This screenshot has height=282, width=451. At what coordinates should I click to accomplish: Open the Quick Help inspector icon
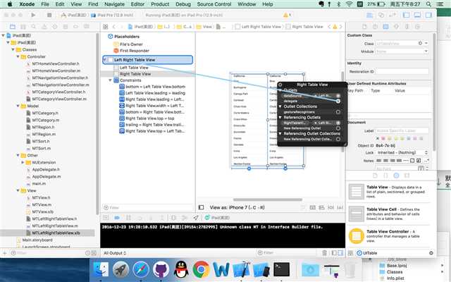(x=375, y=27)
